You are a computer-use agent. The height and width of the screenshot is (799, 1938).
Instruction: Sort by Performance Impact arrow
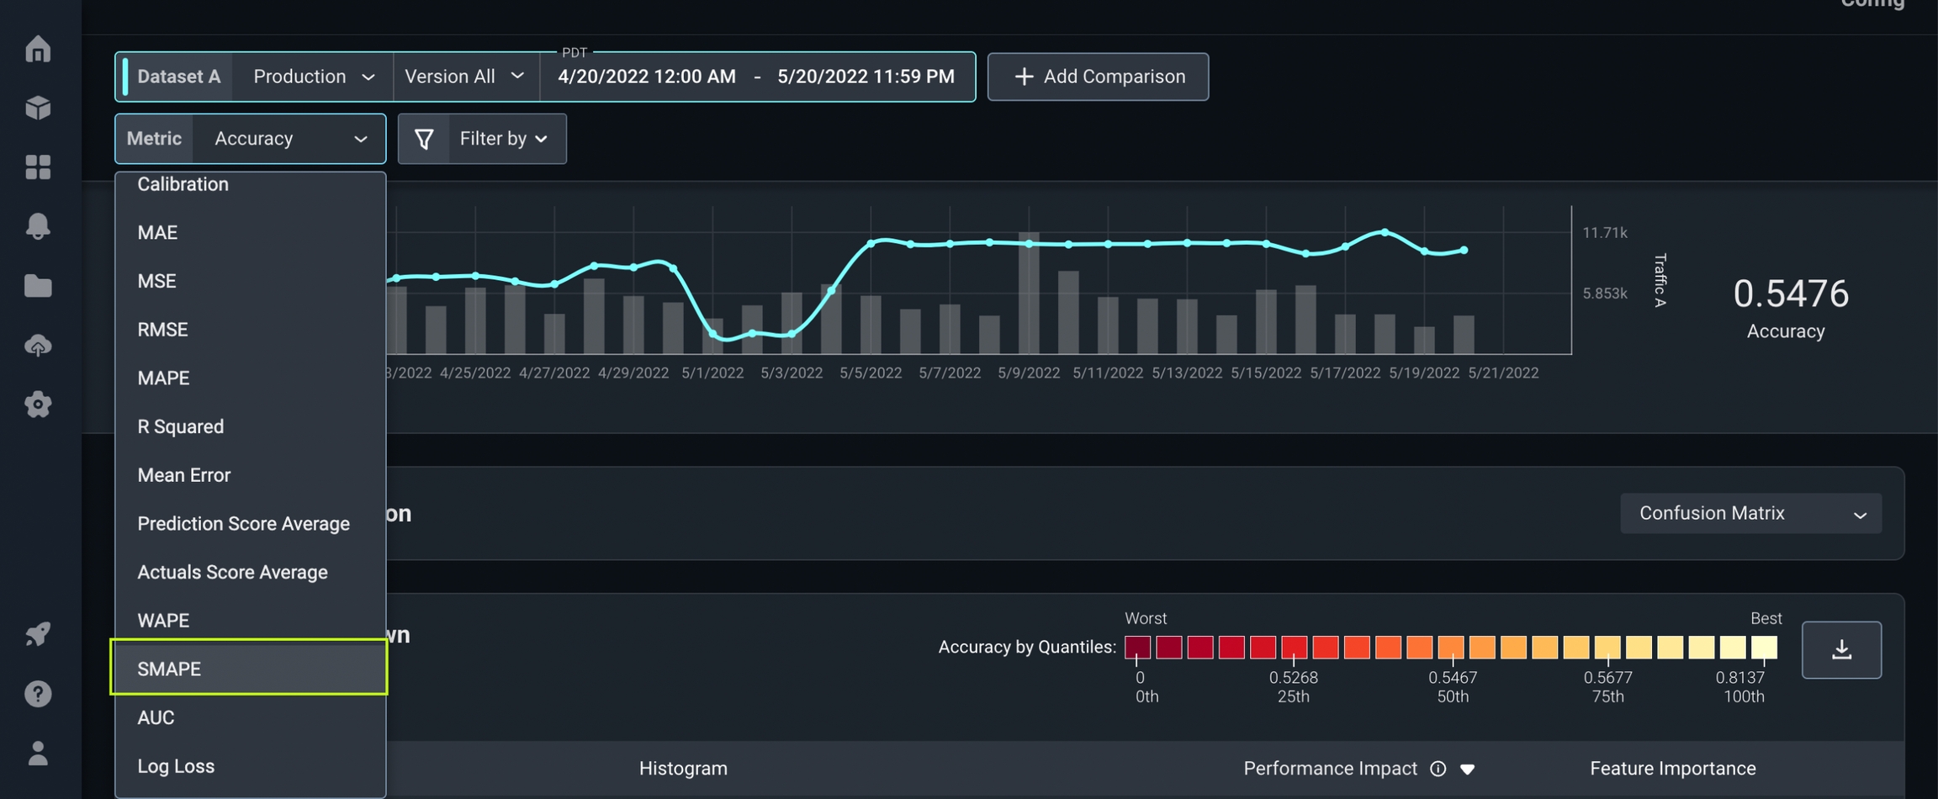click(1468, 769)
